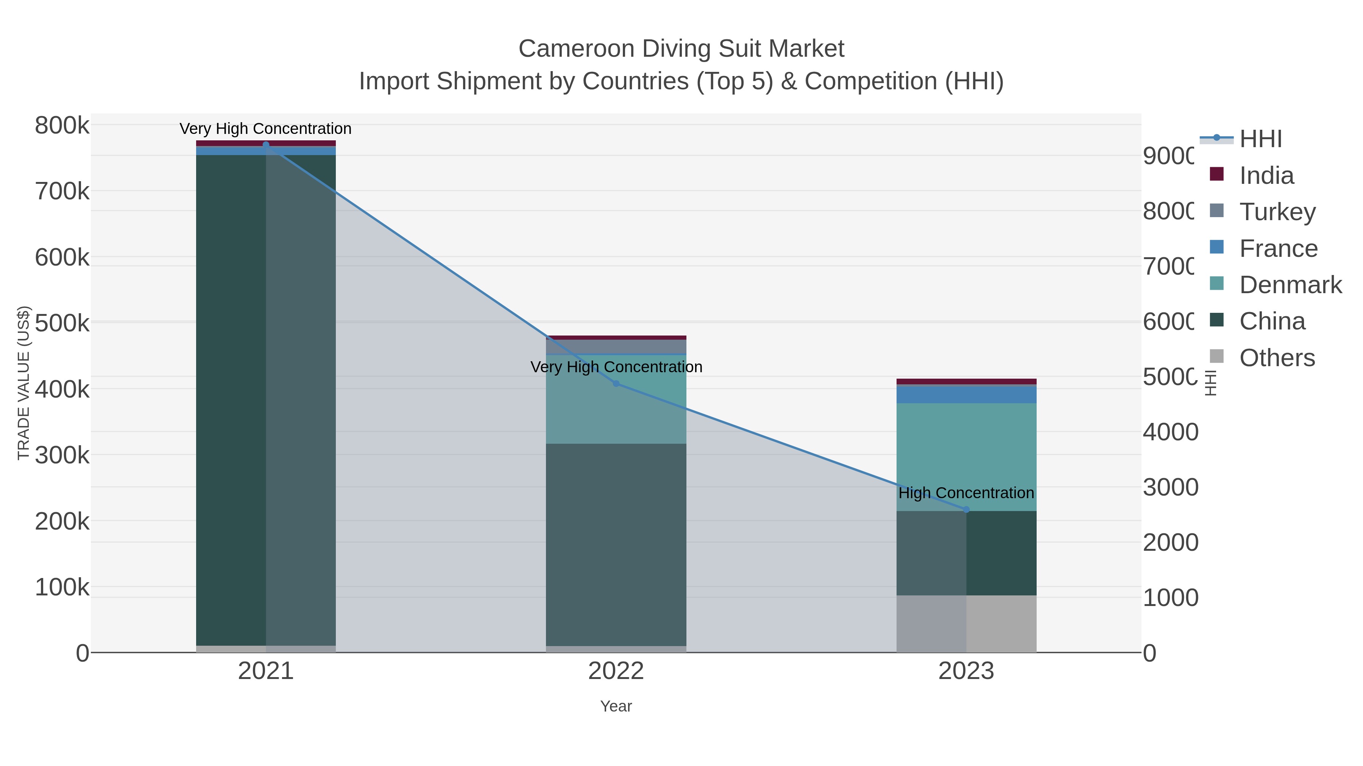Click the 'Year' x-axis title
This screenshot has width=1363, height=766.
tap(616, 706)
